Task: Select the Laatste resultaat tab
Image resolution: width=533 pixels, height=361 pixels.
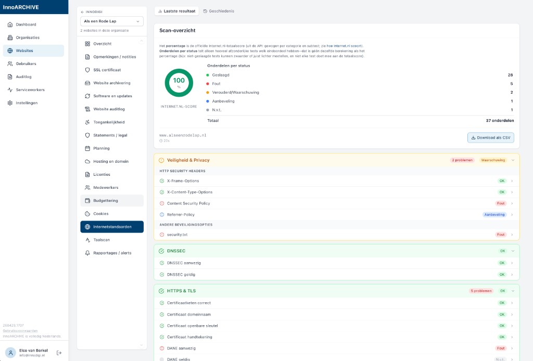Action: coord(176,11)
